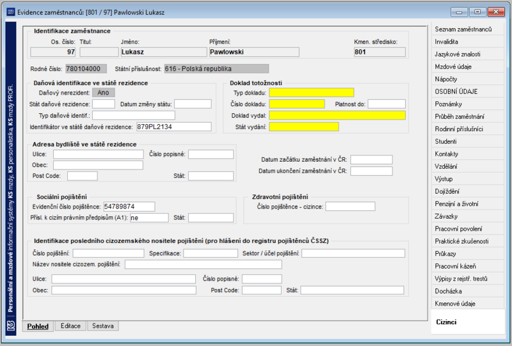Viewport: 512px width, 346px height.
Task: Open Rodinní příslušníci section
Action: [467, 129]
